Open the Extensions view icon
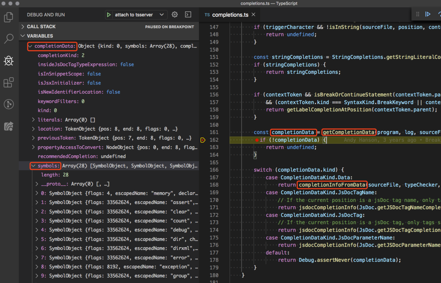Viewport: 441px width, 283px height. (9, 83)
